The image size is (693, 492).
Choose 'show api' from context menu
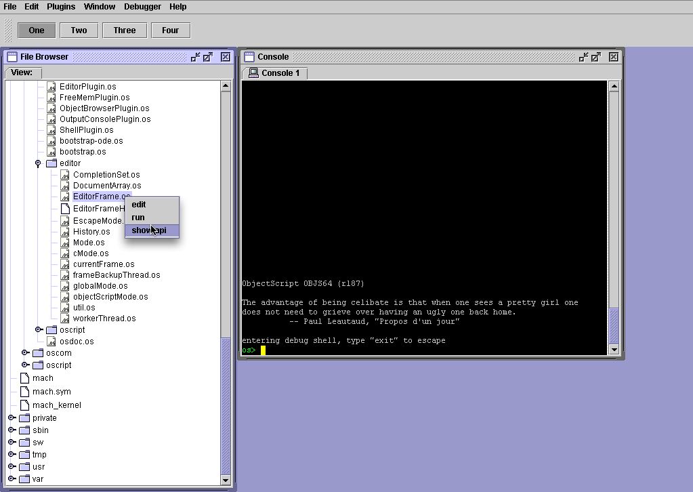coord(149,230)
